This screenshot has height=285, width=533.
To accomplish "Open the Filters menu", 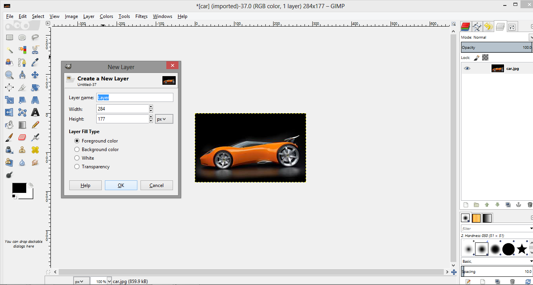I will click(x=141, y=16).
